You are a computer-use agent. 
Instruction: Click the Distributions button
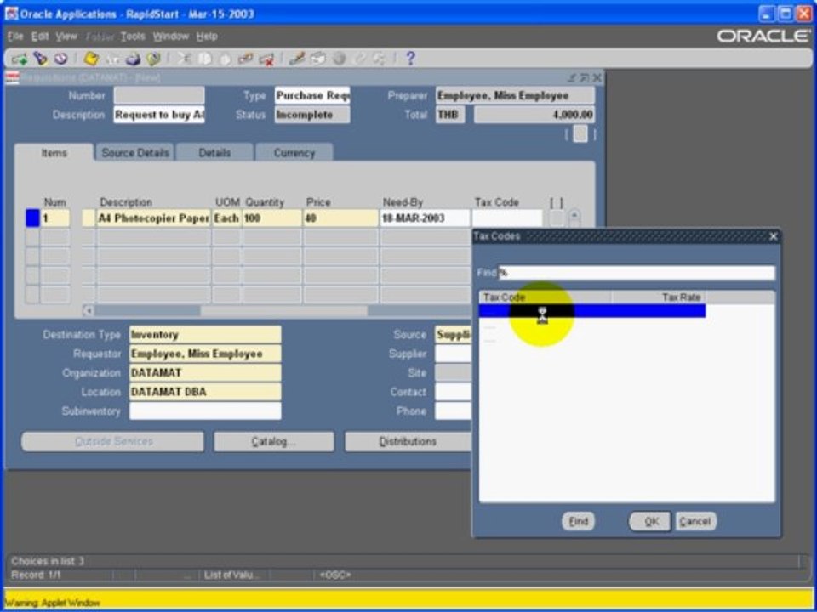pyautogui.click(x=408, y=441)
